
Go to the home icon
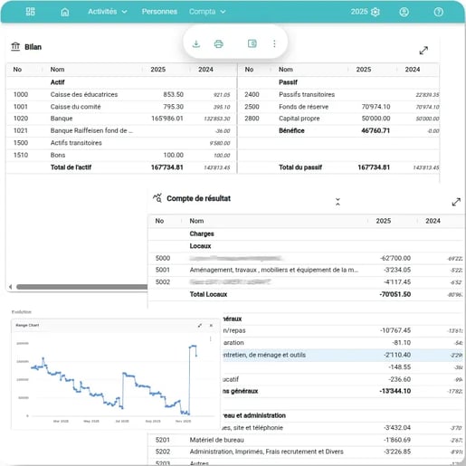(65, 12)
